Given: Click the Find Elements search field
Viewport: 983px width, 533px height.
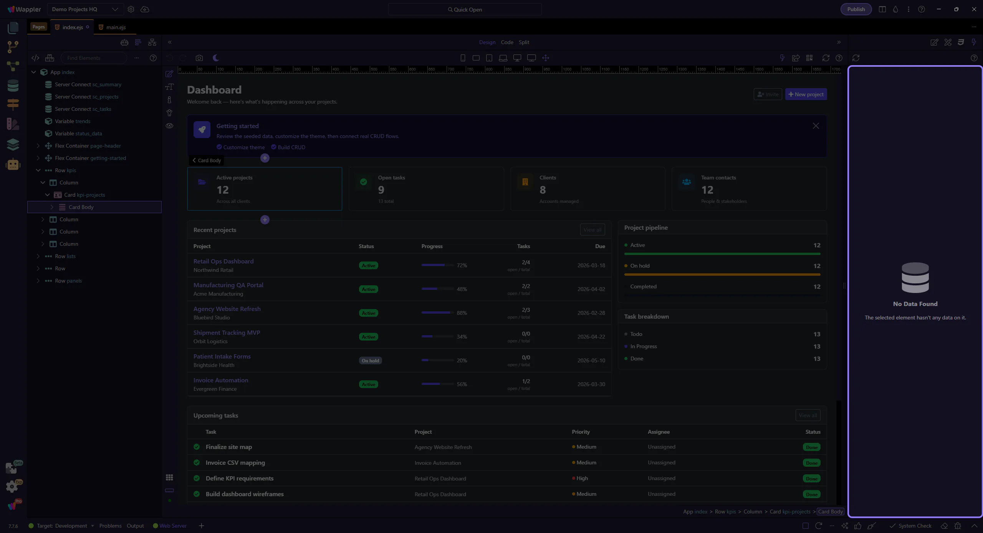Looking at the screenshot, I should [x=94, y=58].
